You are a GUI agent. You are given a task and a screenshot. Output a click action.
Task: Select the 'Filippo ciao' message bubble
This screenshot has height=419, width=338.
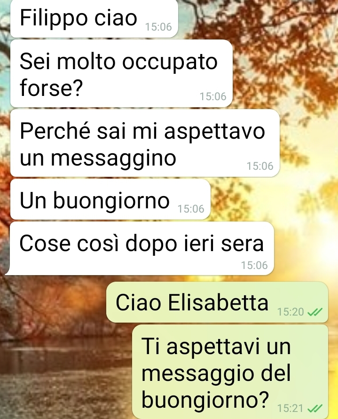(x=94, y=19)
